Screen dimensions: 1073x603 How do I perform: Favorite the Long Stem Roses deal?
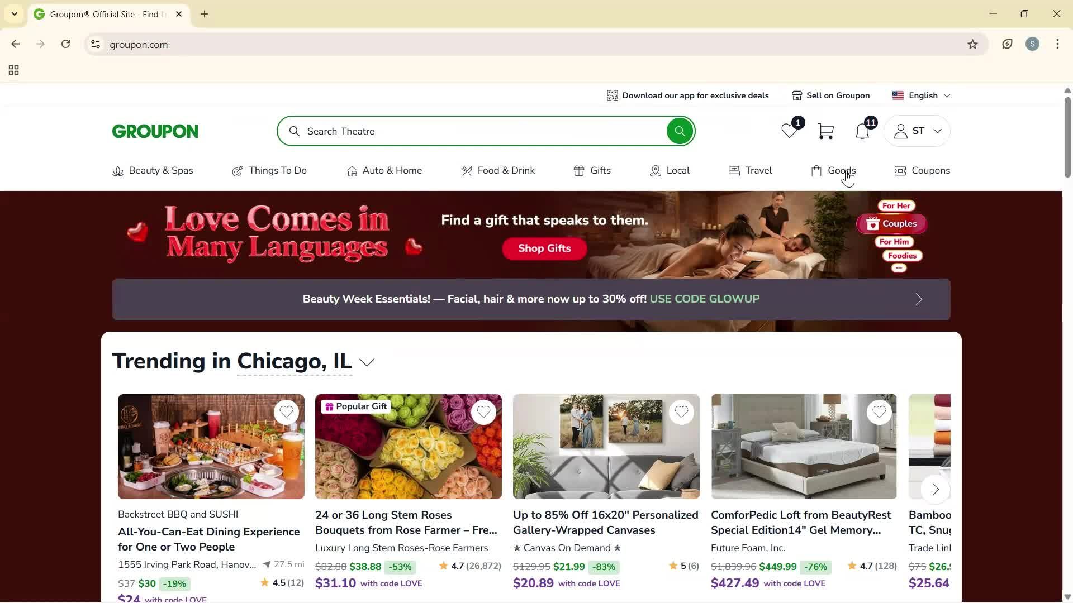(x=483, y=413)
